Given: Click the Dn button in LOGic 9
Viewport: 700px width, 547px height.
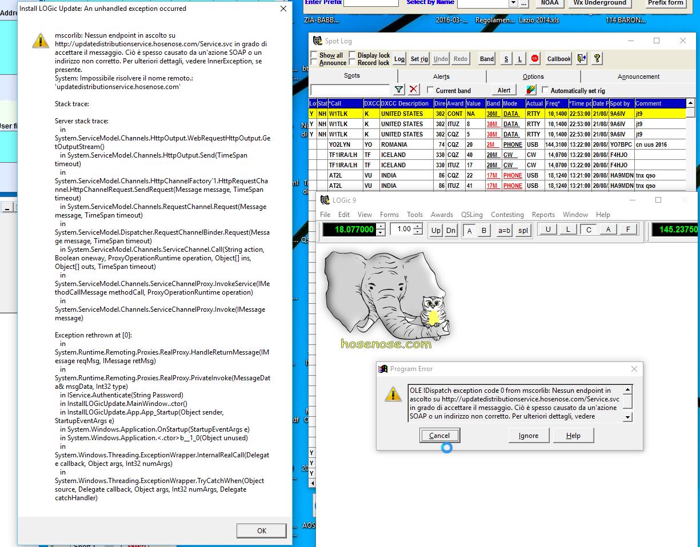Looking at the screenshot, I should coord(451,230).
